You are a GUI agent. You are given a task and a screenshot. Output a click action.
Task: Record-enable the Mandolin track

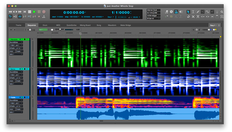click(x=25, y=39)
